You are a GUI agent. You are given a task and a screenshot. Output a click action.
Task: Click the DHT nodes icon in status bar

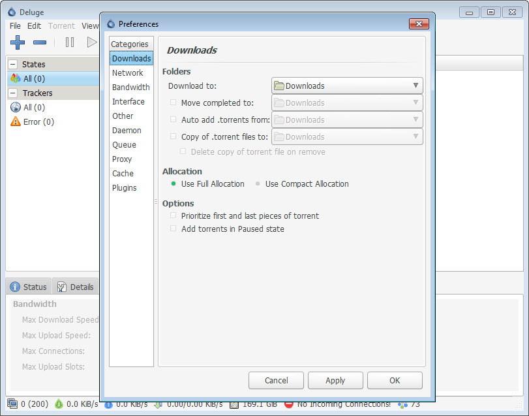pos(402,404)
